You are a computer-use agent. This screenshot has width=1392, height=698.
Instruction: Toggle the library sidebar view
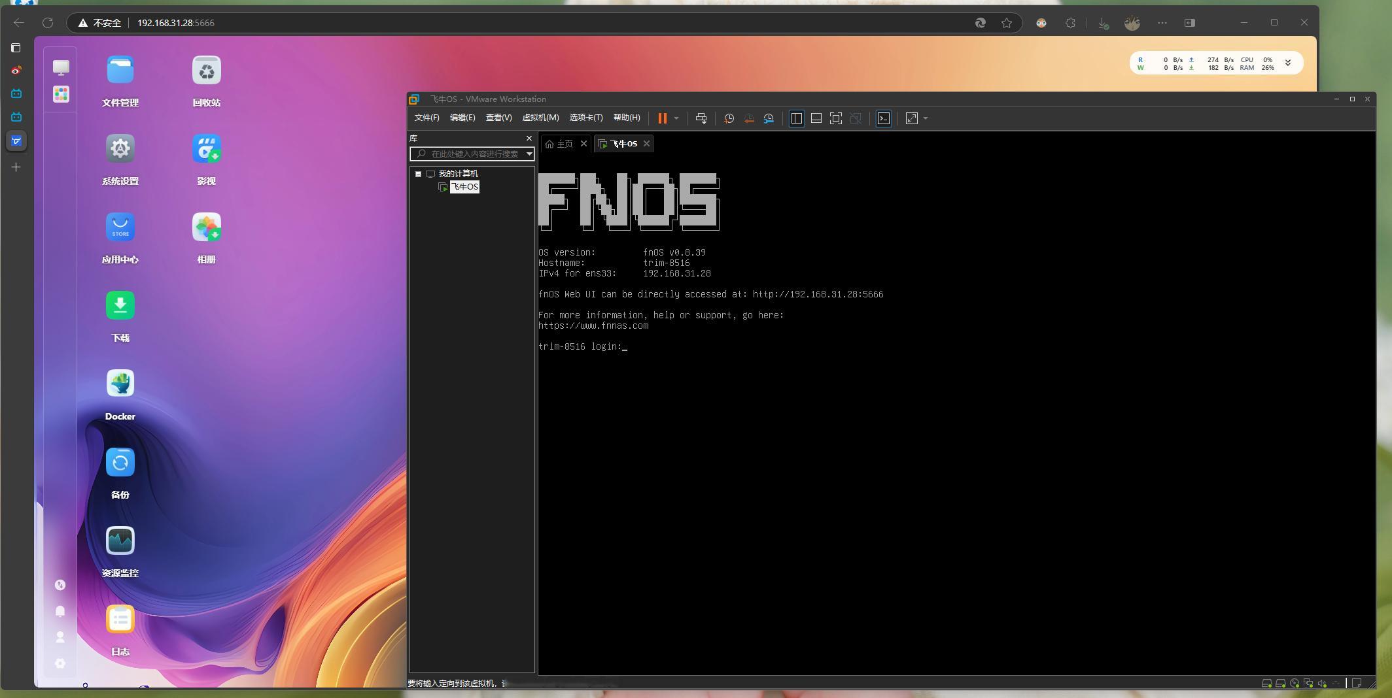pyautogui.click(x=797, y=118)
